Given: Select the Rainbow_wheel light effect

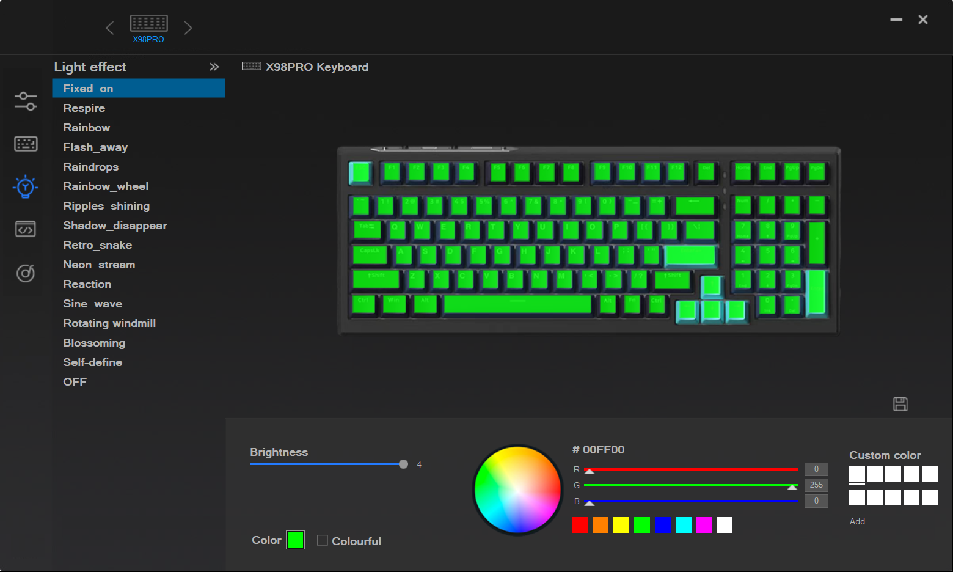Looking at the screenshot, I should (x=106, y=186).
